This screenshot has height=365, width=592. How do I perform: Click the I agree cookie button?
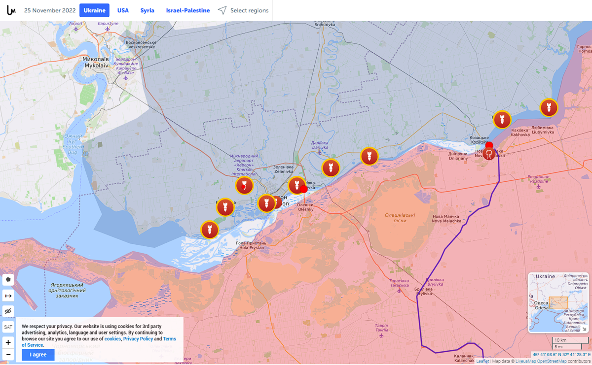point(38,355)
